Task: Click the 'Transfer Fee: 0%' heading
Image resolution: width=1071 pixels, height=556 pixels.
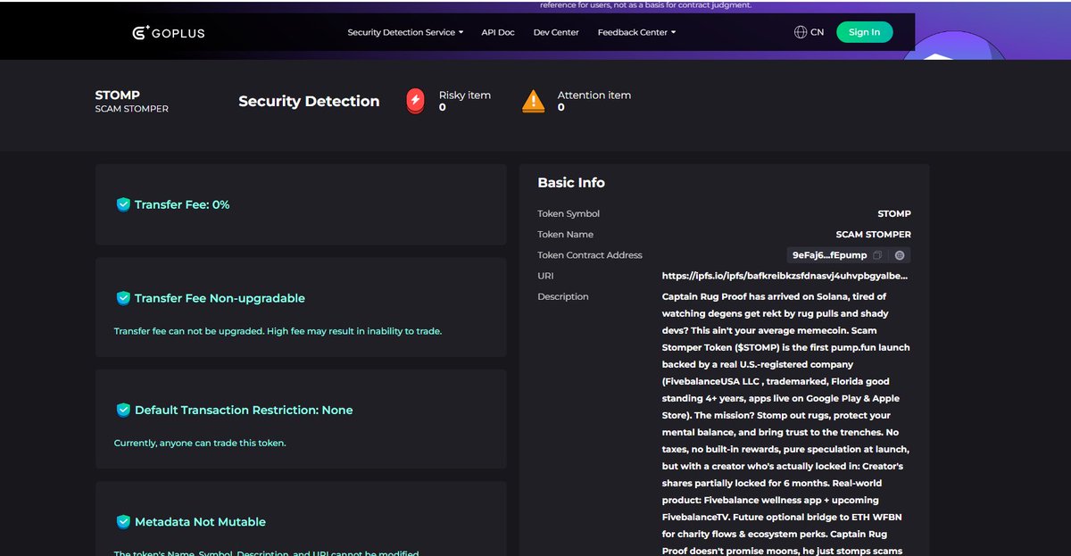Action: click(182, 204)
